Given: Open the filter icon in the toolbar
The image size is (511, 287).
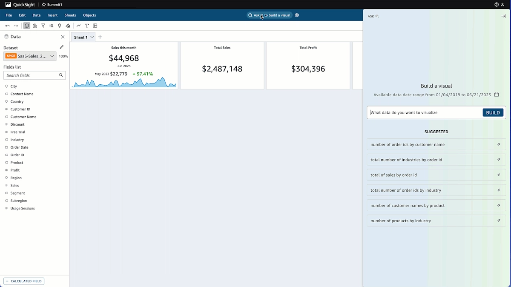Looking at the screenshot, I should (x=43, y=26).
